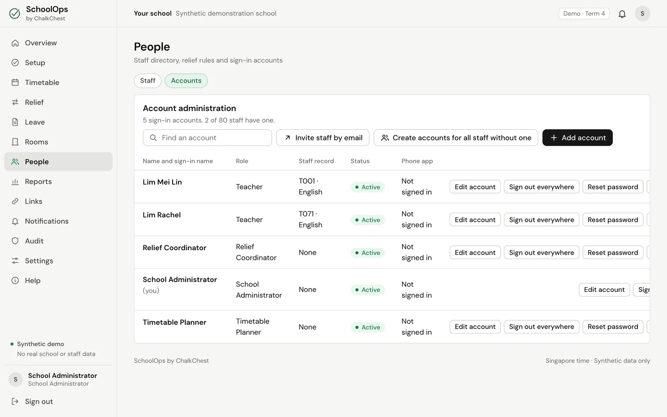
Task: Click the Sign out arrow icon
Action: (x=15, y=402)
